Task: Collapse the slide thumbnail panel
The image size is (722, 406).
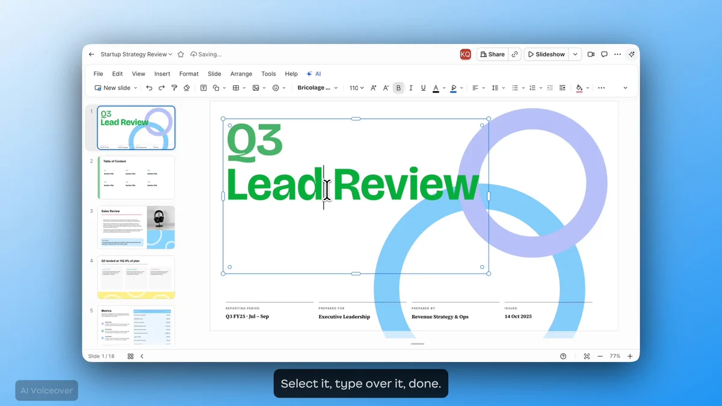Action: pos(142,356)
